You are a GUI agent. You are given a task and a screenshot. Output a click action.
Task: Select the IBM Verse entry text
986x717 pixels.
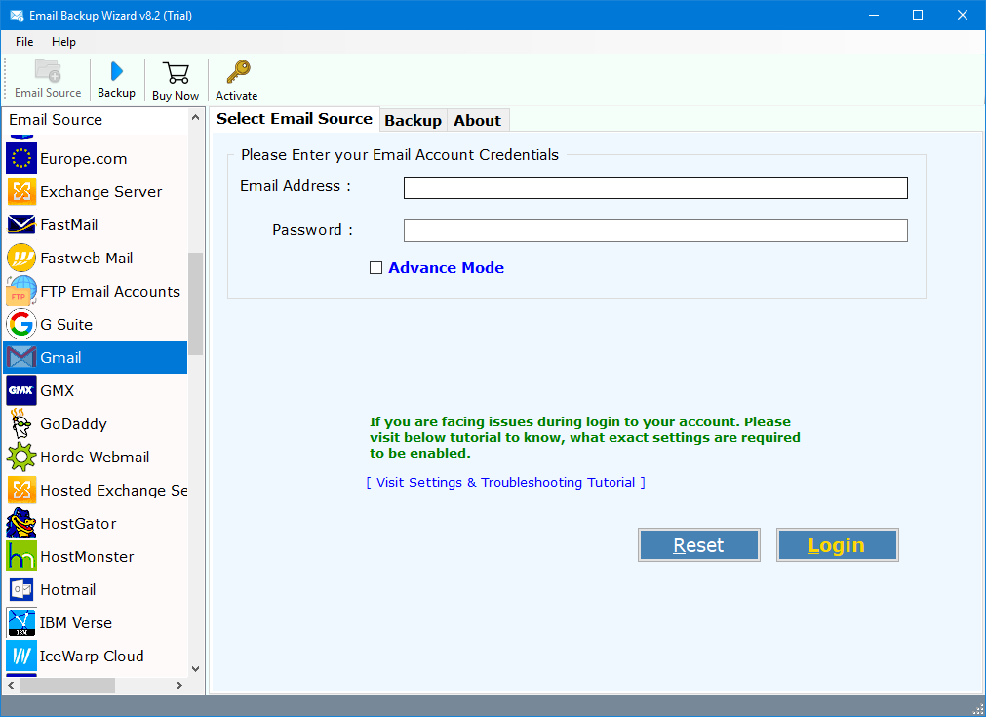tap(76, 623)
